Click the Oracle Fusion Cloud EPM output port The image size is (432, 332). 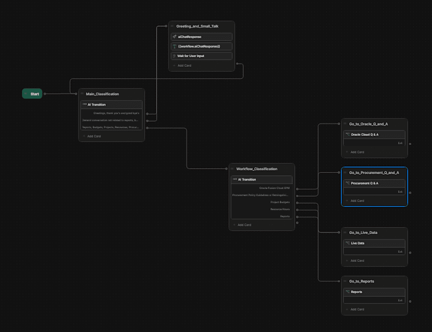298,189
